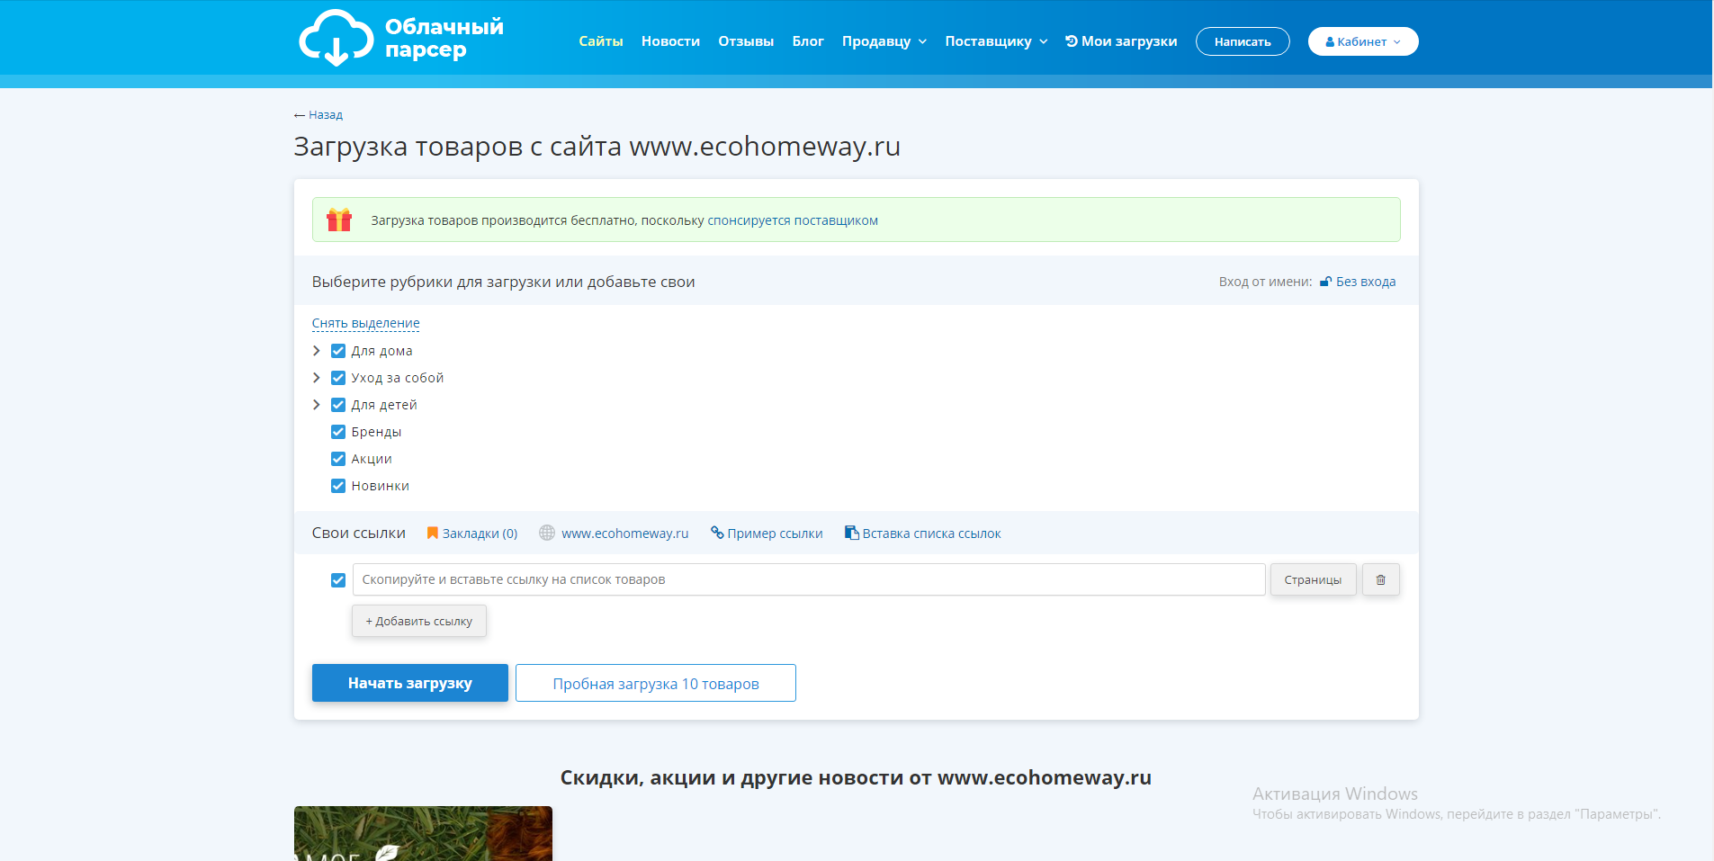Start Пробная загрузка 10 товаров
The width and height of the screenshot is (1714, 861).
click(656, 683)
